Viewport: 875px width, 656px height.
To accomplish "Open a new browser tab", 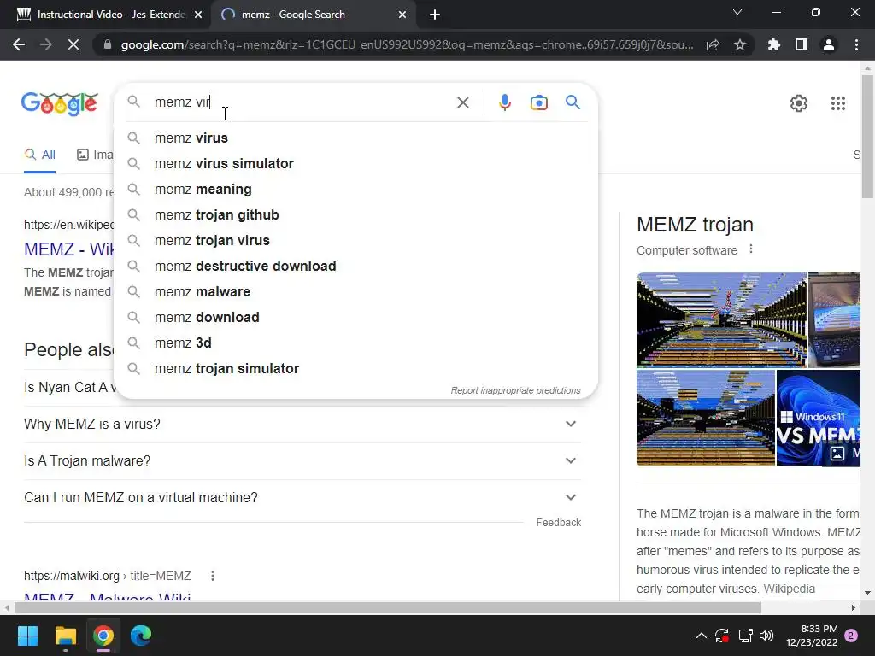I will (435, 15).
